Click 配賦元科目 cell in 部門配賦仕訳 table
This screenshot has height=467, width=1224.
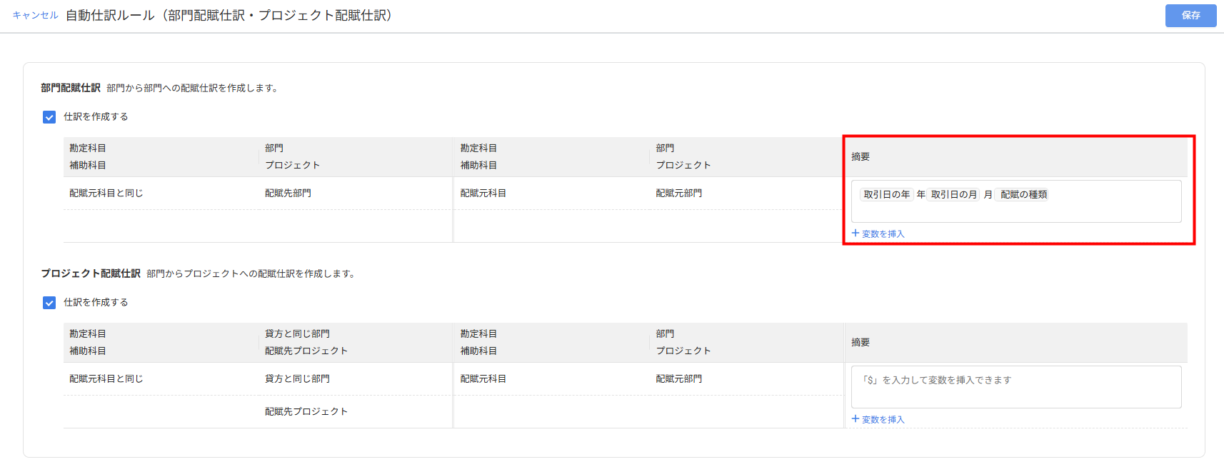[483, 194]
